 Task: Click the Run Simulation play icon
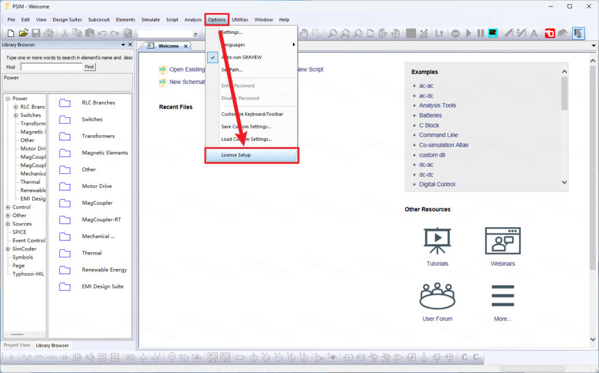(469, 33)
